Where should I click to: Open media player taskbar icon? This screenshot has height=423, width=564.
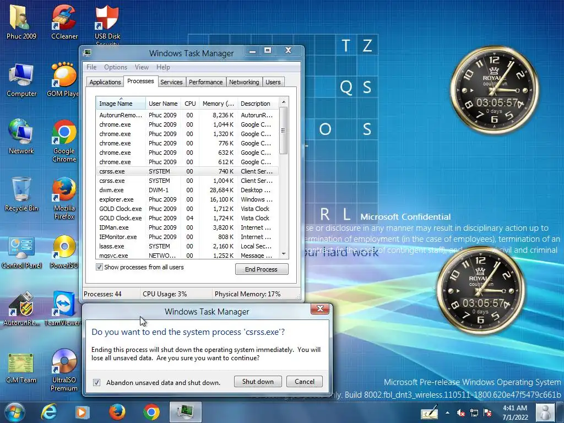[82, 412]
